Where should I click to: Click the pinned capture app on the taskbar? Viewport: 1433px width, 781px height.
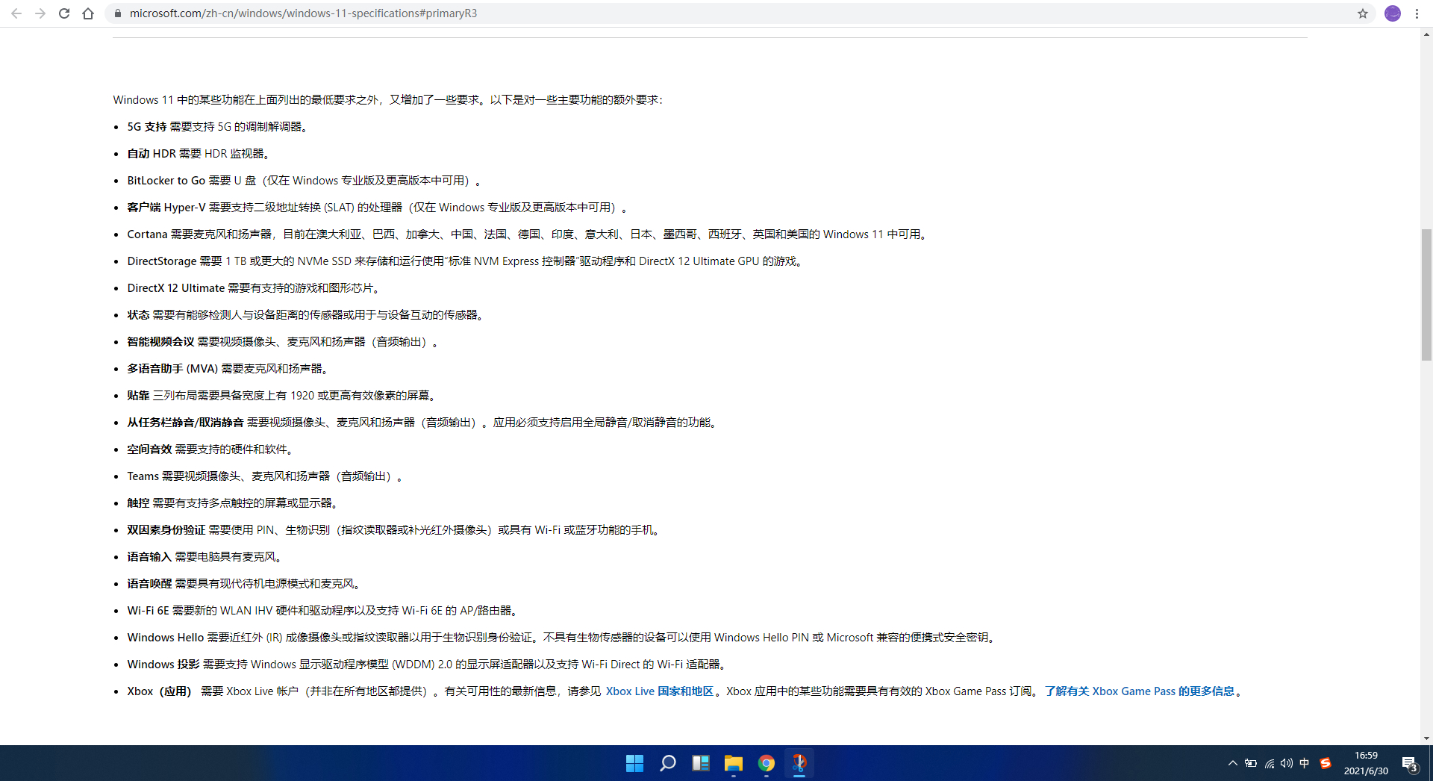click(799, 763)
